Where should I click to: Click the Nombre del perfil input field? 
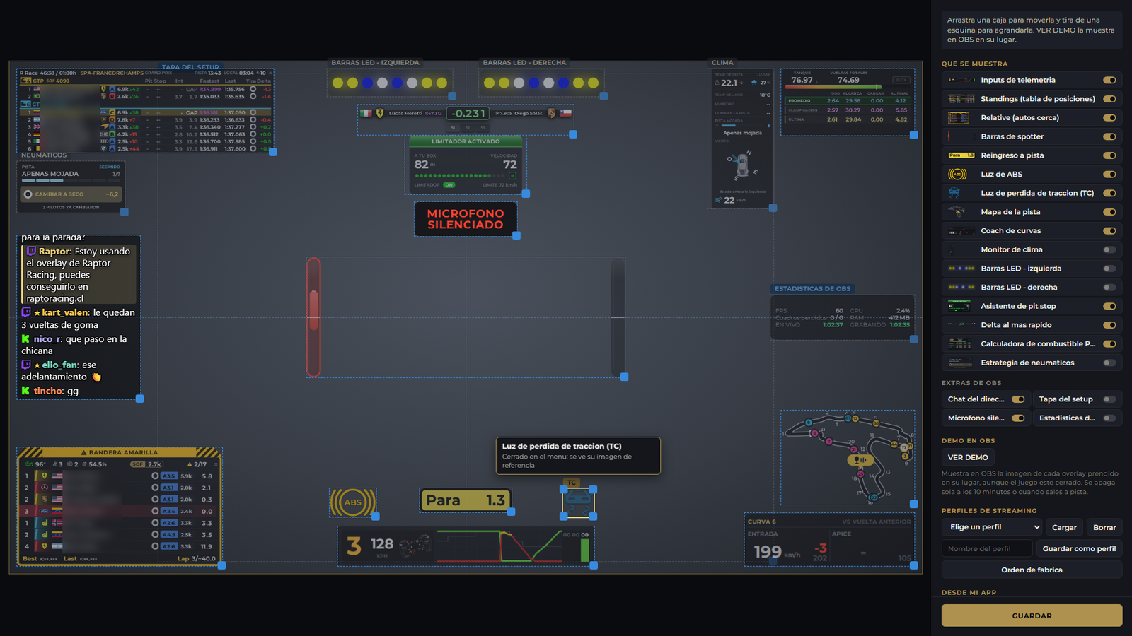(x=987, y=548)
